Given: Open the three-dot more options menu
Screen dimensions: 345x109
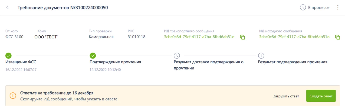Looking at the screenshot, I should tap(337, 8).
